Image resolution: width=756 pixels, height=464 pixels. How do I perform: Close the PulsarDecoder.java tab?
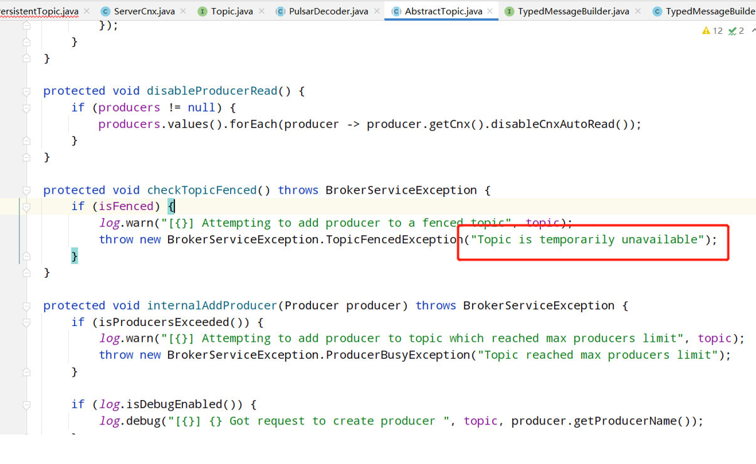click(377, 11)
